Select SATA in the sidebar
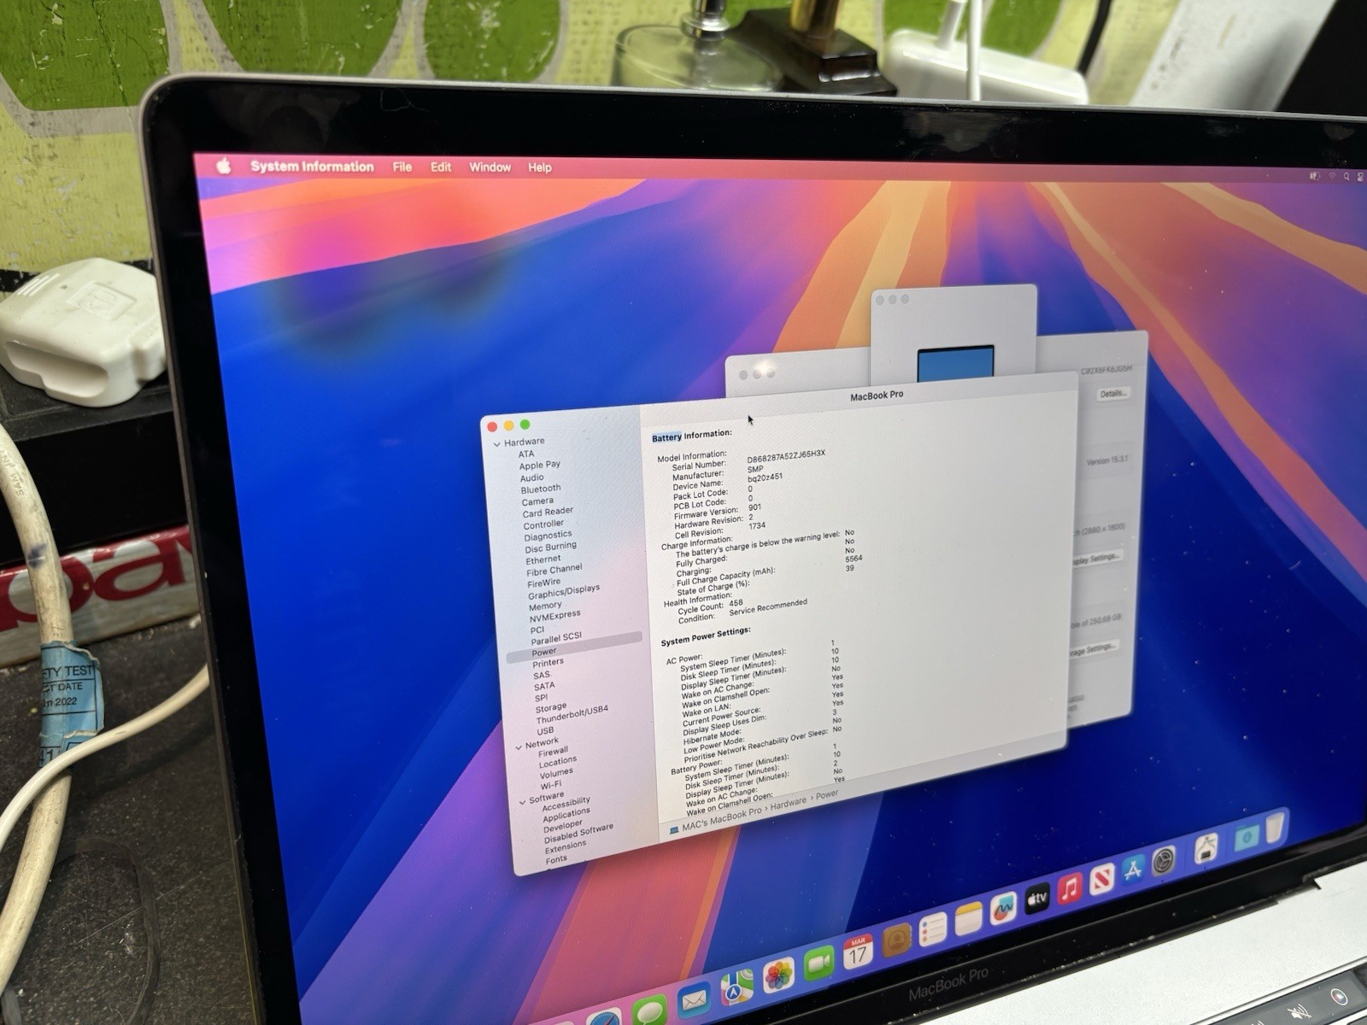Screen dimensions: 1367x1025 [544, 686]
